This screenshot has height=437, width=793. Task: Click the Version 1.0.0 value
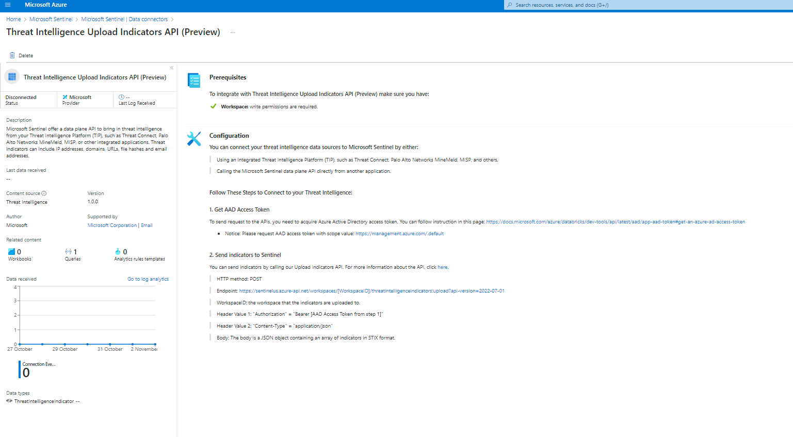coord(92,202)
